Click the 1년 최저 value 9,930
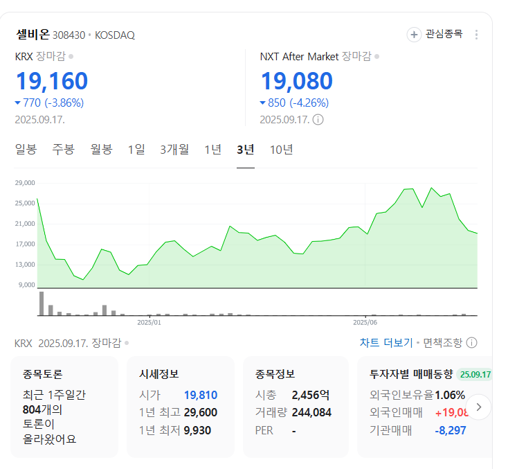The width and height of the screenshot is (526, 469). [x=197, y=430]
